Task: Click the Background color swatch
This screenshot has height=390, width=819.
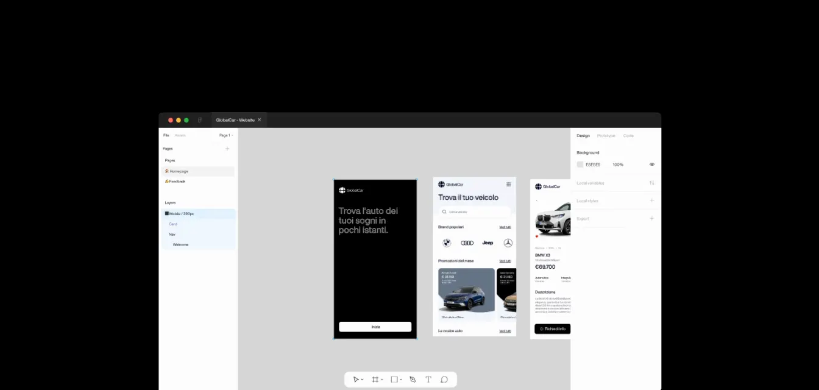Action: [580, 165]
